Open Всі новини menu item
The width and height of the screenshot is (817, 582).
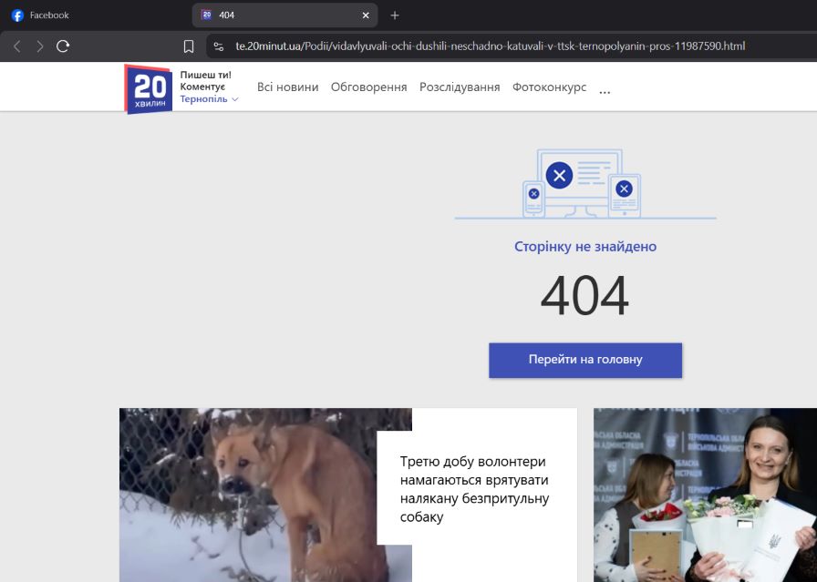pos(287,87)
